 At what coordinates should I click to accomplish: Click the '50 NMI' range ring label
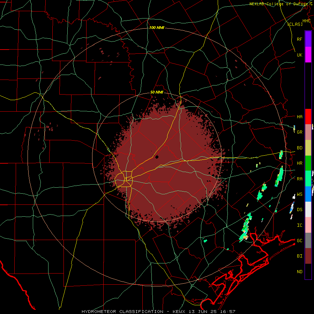(157, 92)
